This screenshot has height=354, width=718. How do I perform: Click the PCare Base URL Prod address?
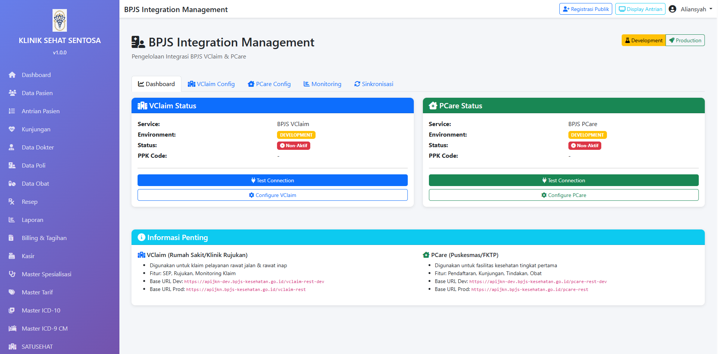pos(530,289)
